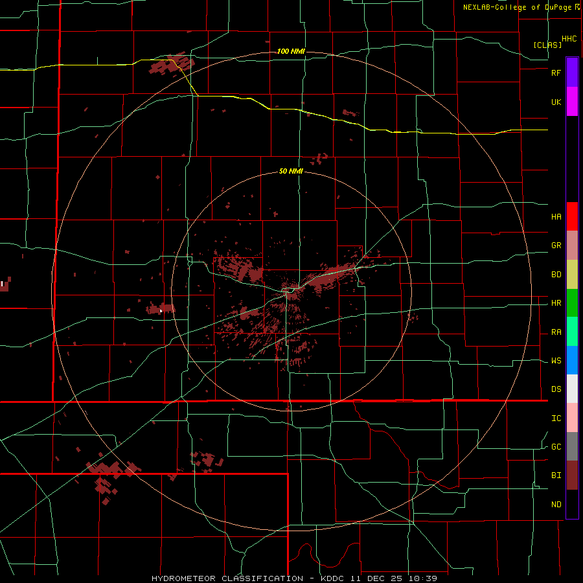
Task: Click the "ND" legend label
Action: point(556,505)
